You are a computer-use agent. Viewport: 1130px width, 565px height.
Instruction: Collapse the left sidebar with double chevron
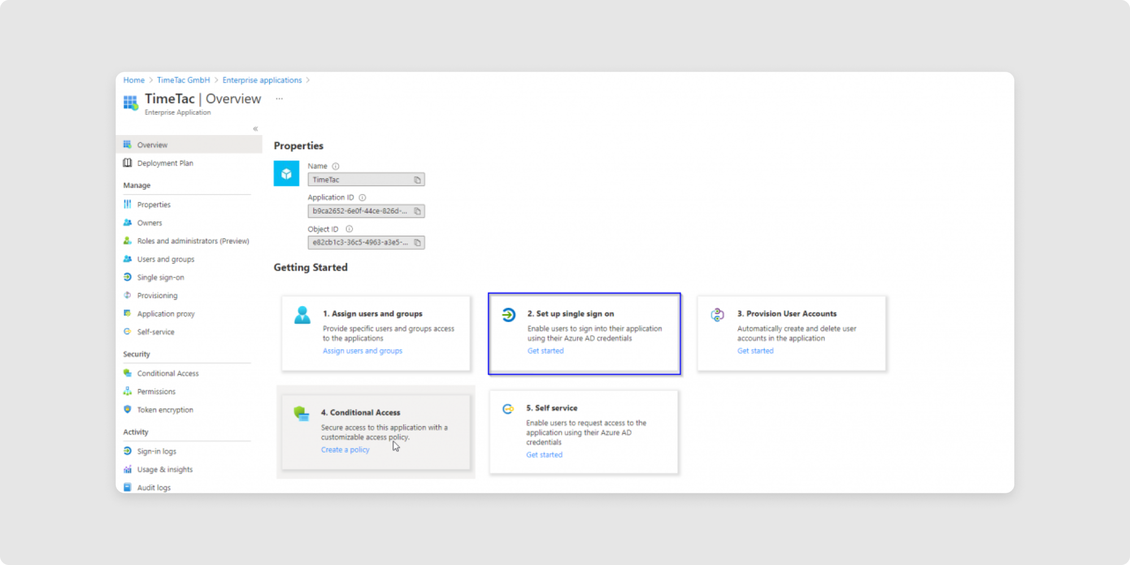coord(255,129)
